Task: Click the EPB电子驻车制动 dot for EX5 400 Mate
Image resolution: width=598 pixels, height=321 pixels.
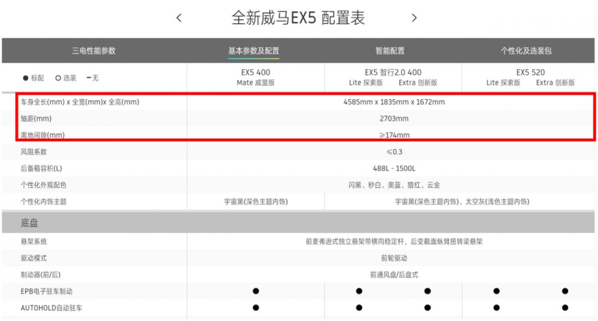Action: (x=256, y=291)
